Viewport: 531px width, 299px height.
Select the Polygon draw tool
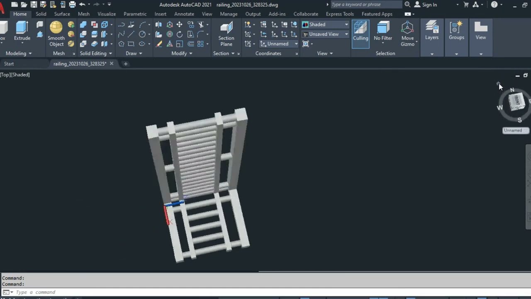coord(121,44)
